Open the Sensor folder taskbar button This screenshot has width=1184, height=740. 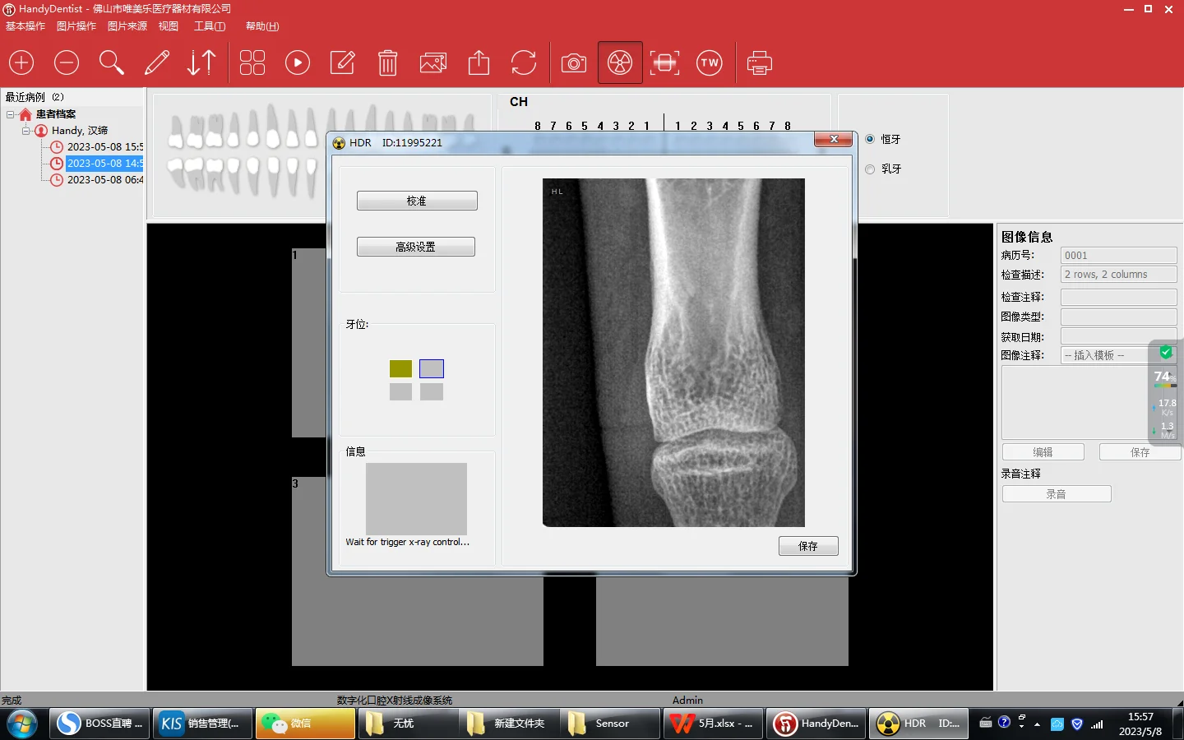point(612,724)
